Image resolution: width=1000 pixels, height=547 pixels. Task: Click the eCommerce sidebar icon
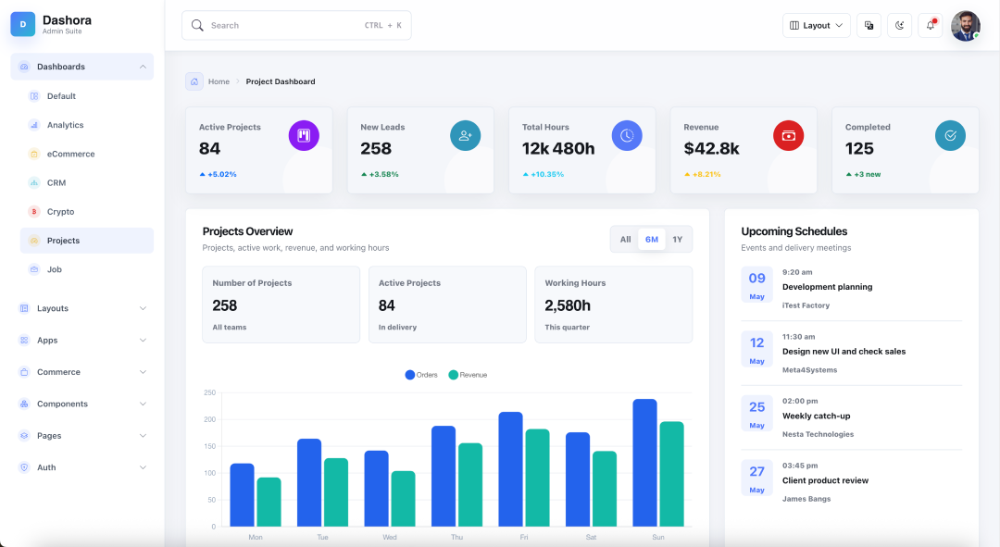click(34, 154)
